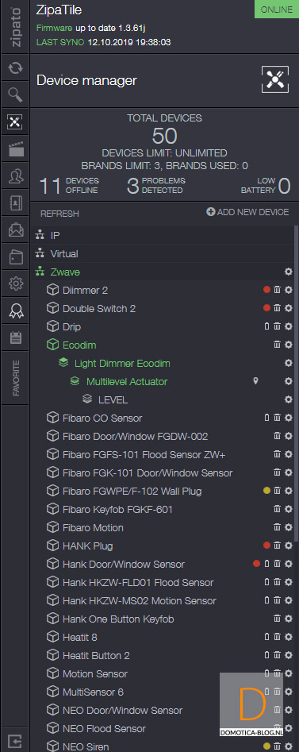Open the FAVORITE sidebar tab
The height and width of the screenshot is (752, 299).
point(16,378)
